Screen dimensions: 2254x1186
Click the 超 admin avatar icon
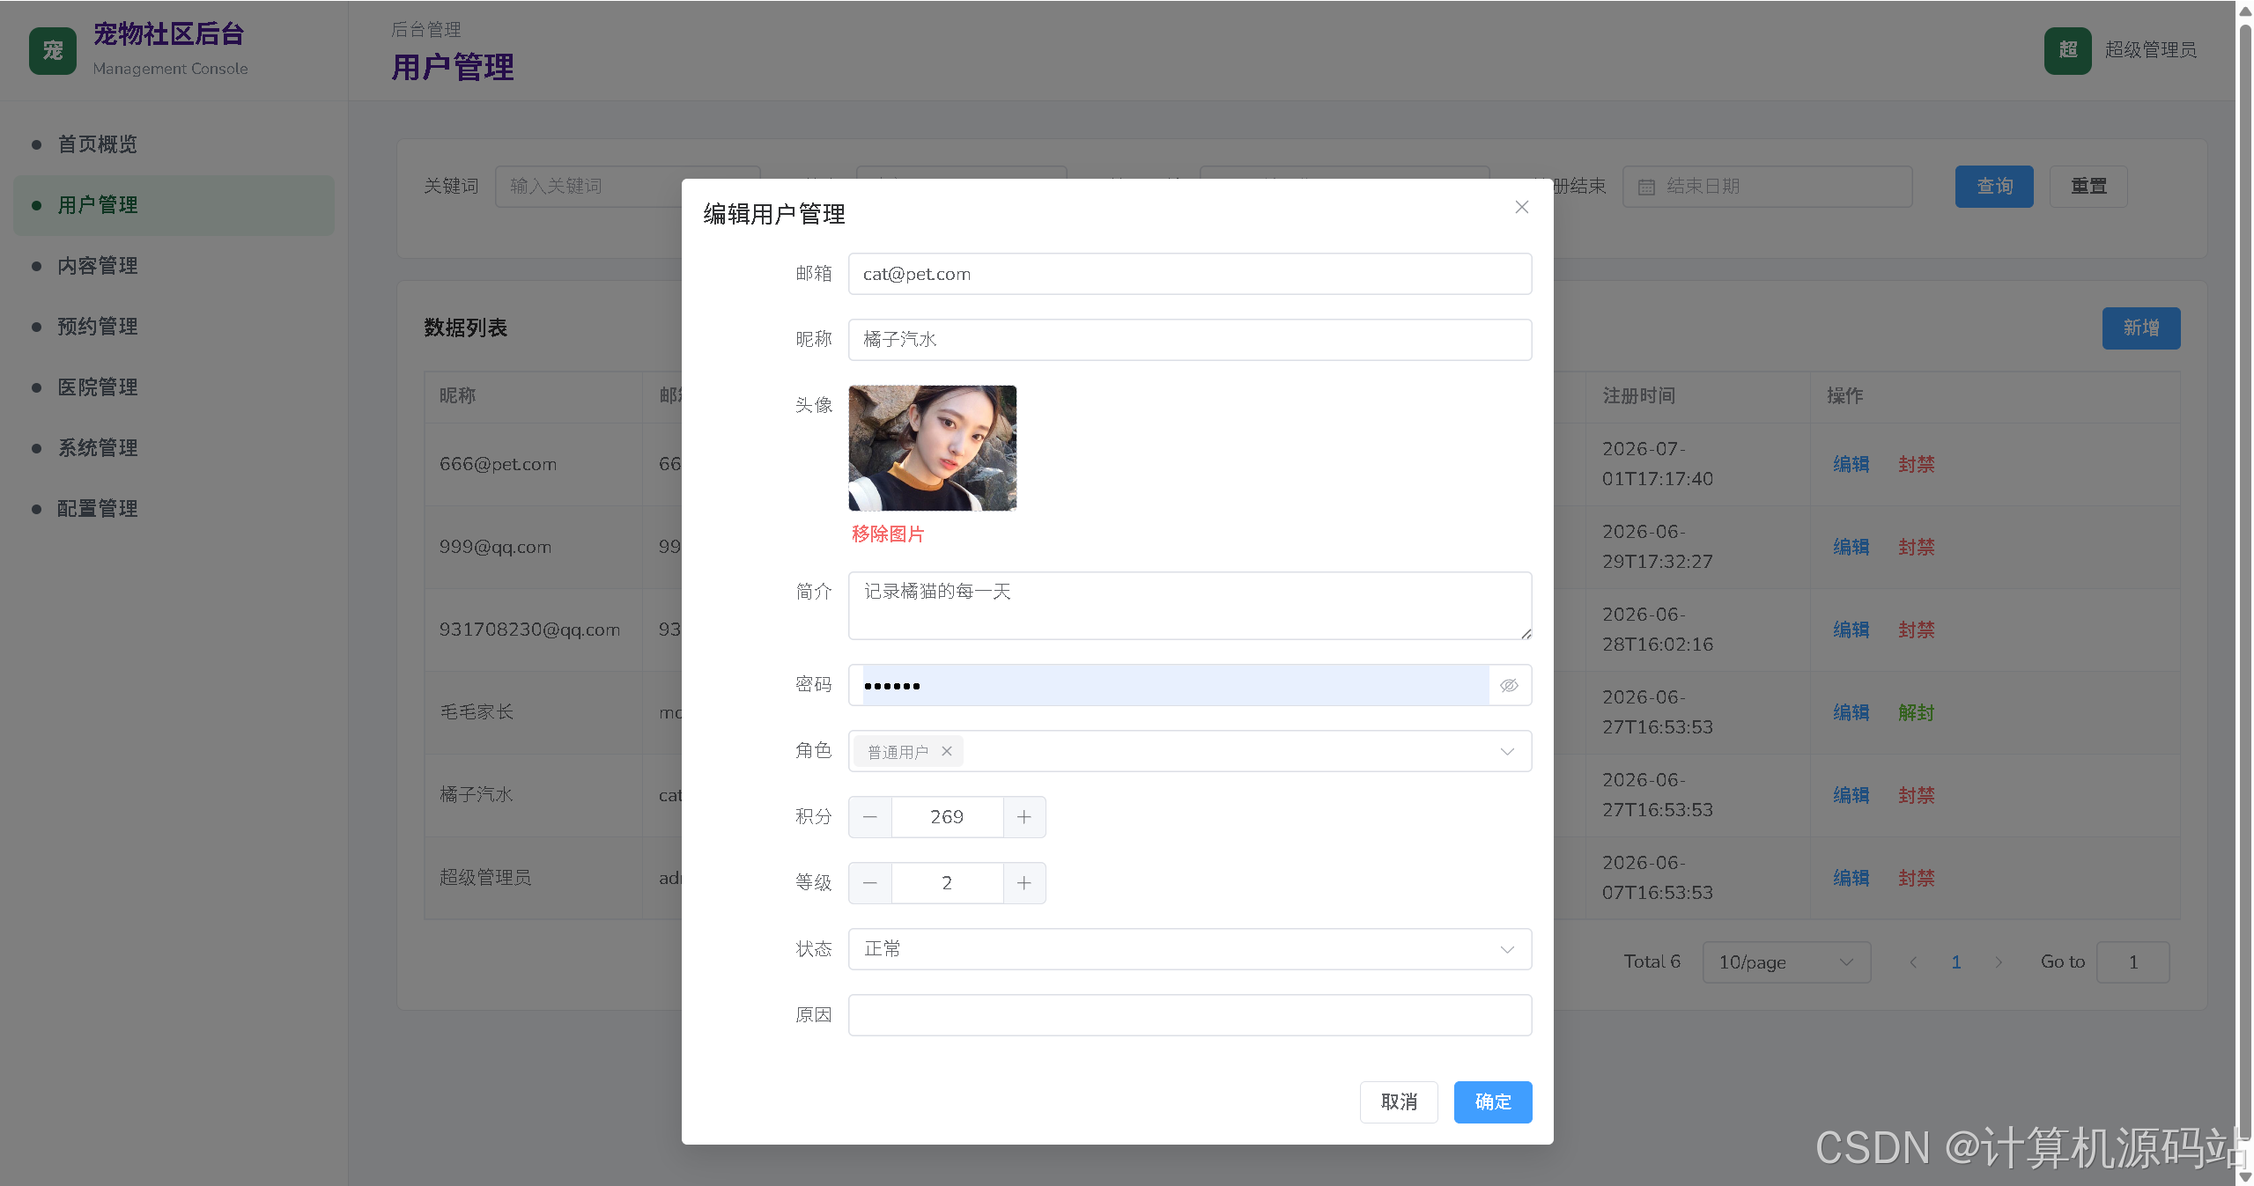click(2067, 51)
